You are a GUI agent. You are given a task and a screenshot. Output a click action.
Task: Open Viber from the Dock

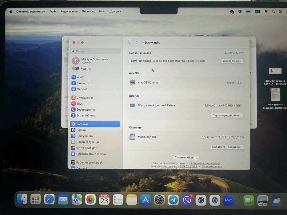point(187,200)
